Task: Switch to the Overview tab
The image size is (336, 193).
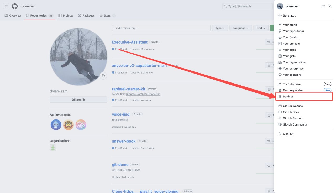Action: 13,15
